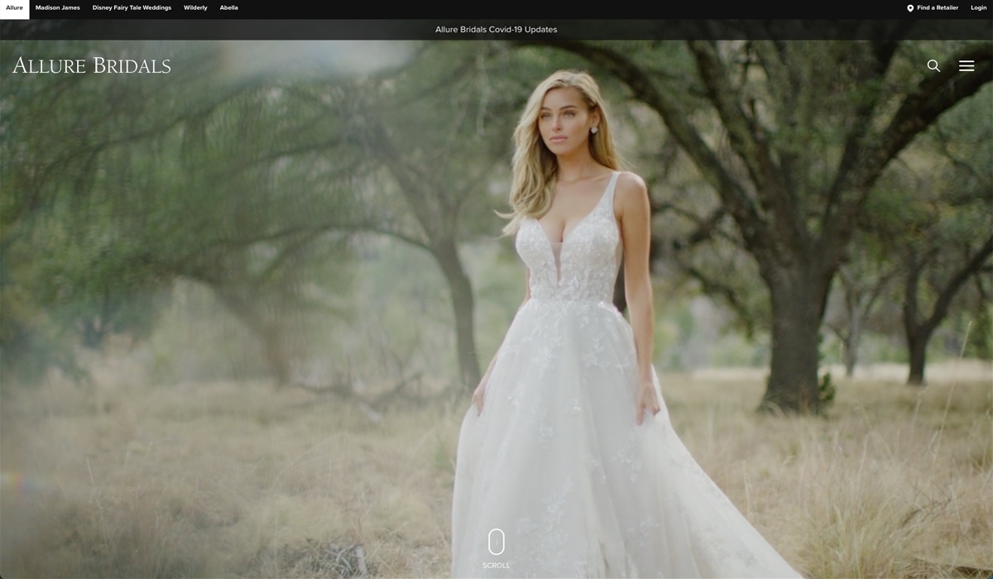The image size is (993, 579).
Task: Click the Allure Bridals logo
Action: (92, 65)
